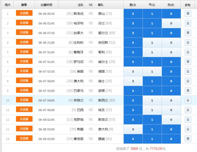Select draw (1) for match 10 英格兰 vs 新西兰
The image size is (197, 152).
[x=152, y=100]
